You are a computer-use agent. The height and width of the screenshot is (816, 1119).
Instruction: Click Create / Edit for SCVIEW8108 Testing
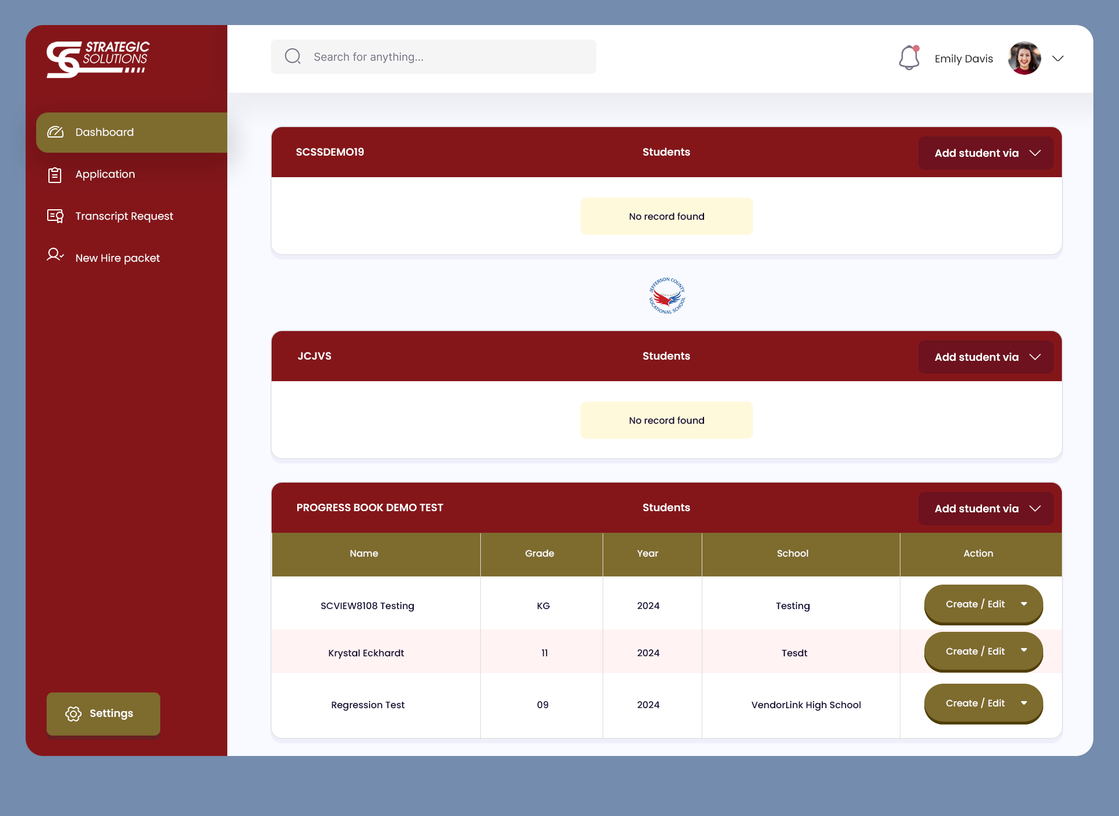point(983,604)
